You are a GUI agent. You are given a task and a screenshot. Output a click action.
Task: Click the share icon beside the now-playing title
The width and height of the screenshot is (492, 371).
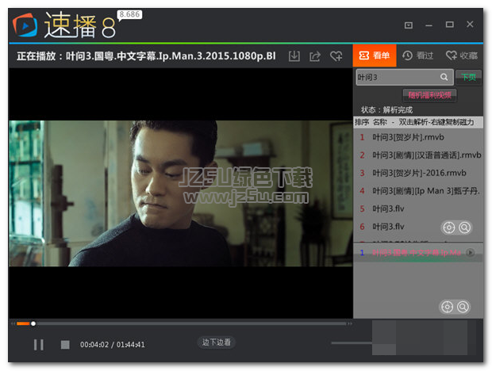pos(315,56)
